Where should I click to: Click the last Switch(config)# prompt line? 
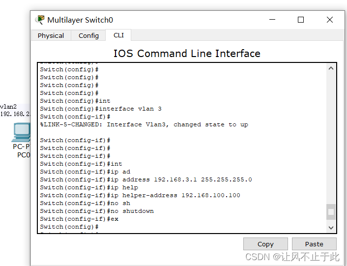[69, 227]
